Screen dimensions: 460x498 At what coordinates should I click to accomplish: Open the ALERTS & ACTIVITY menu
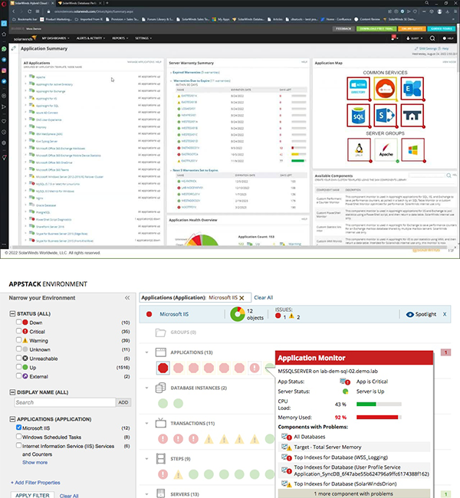tap(90, 38)
